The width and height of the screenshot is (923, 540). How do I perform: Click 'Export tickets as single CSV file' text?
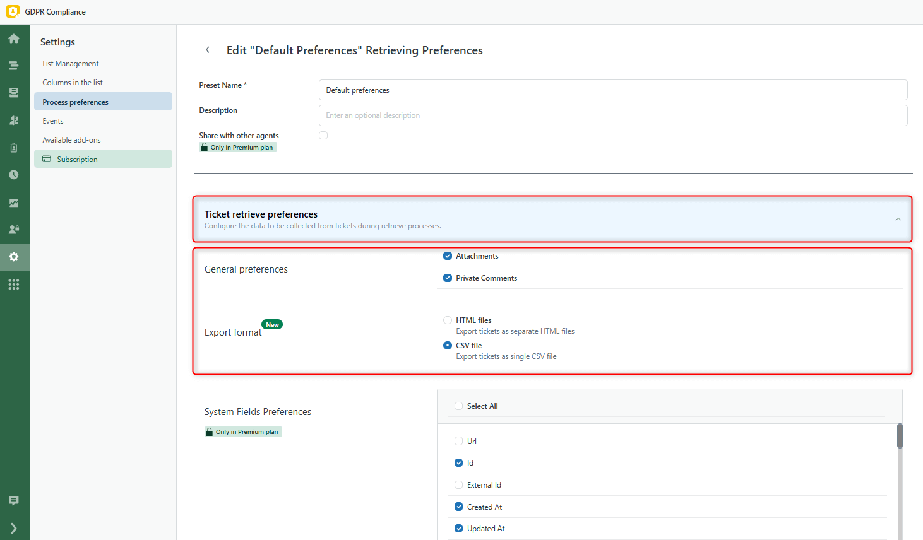[506, 356]
